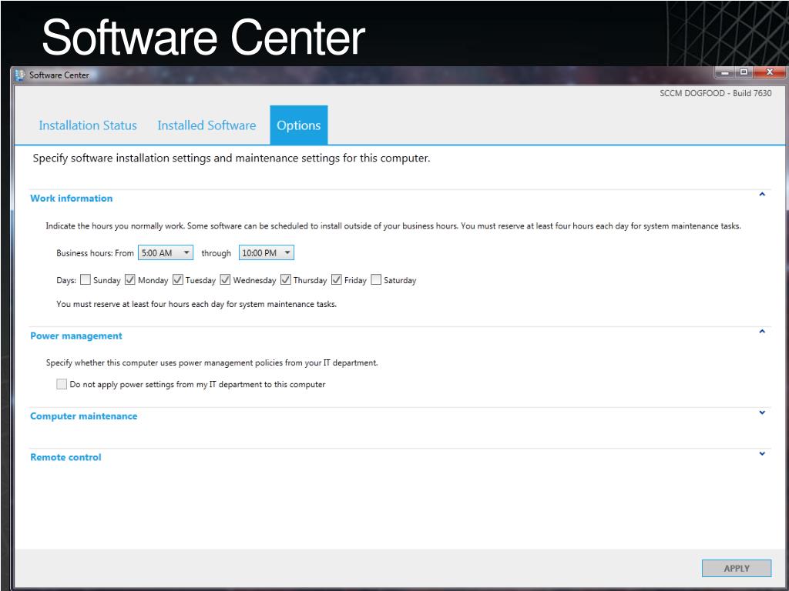Maximize the Software Center window
Screen dimensions: 789x591
[744, 73]
